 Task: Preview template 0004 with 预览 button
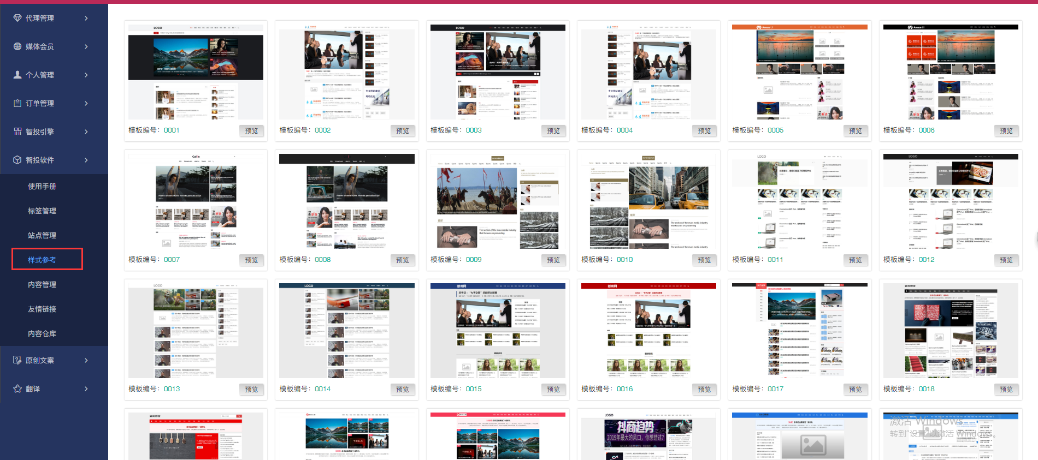[704, 130]
